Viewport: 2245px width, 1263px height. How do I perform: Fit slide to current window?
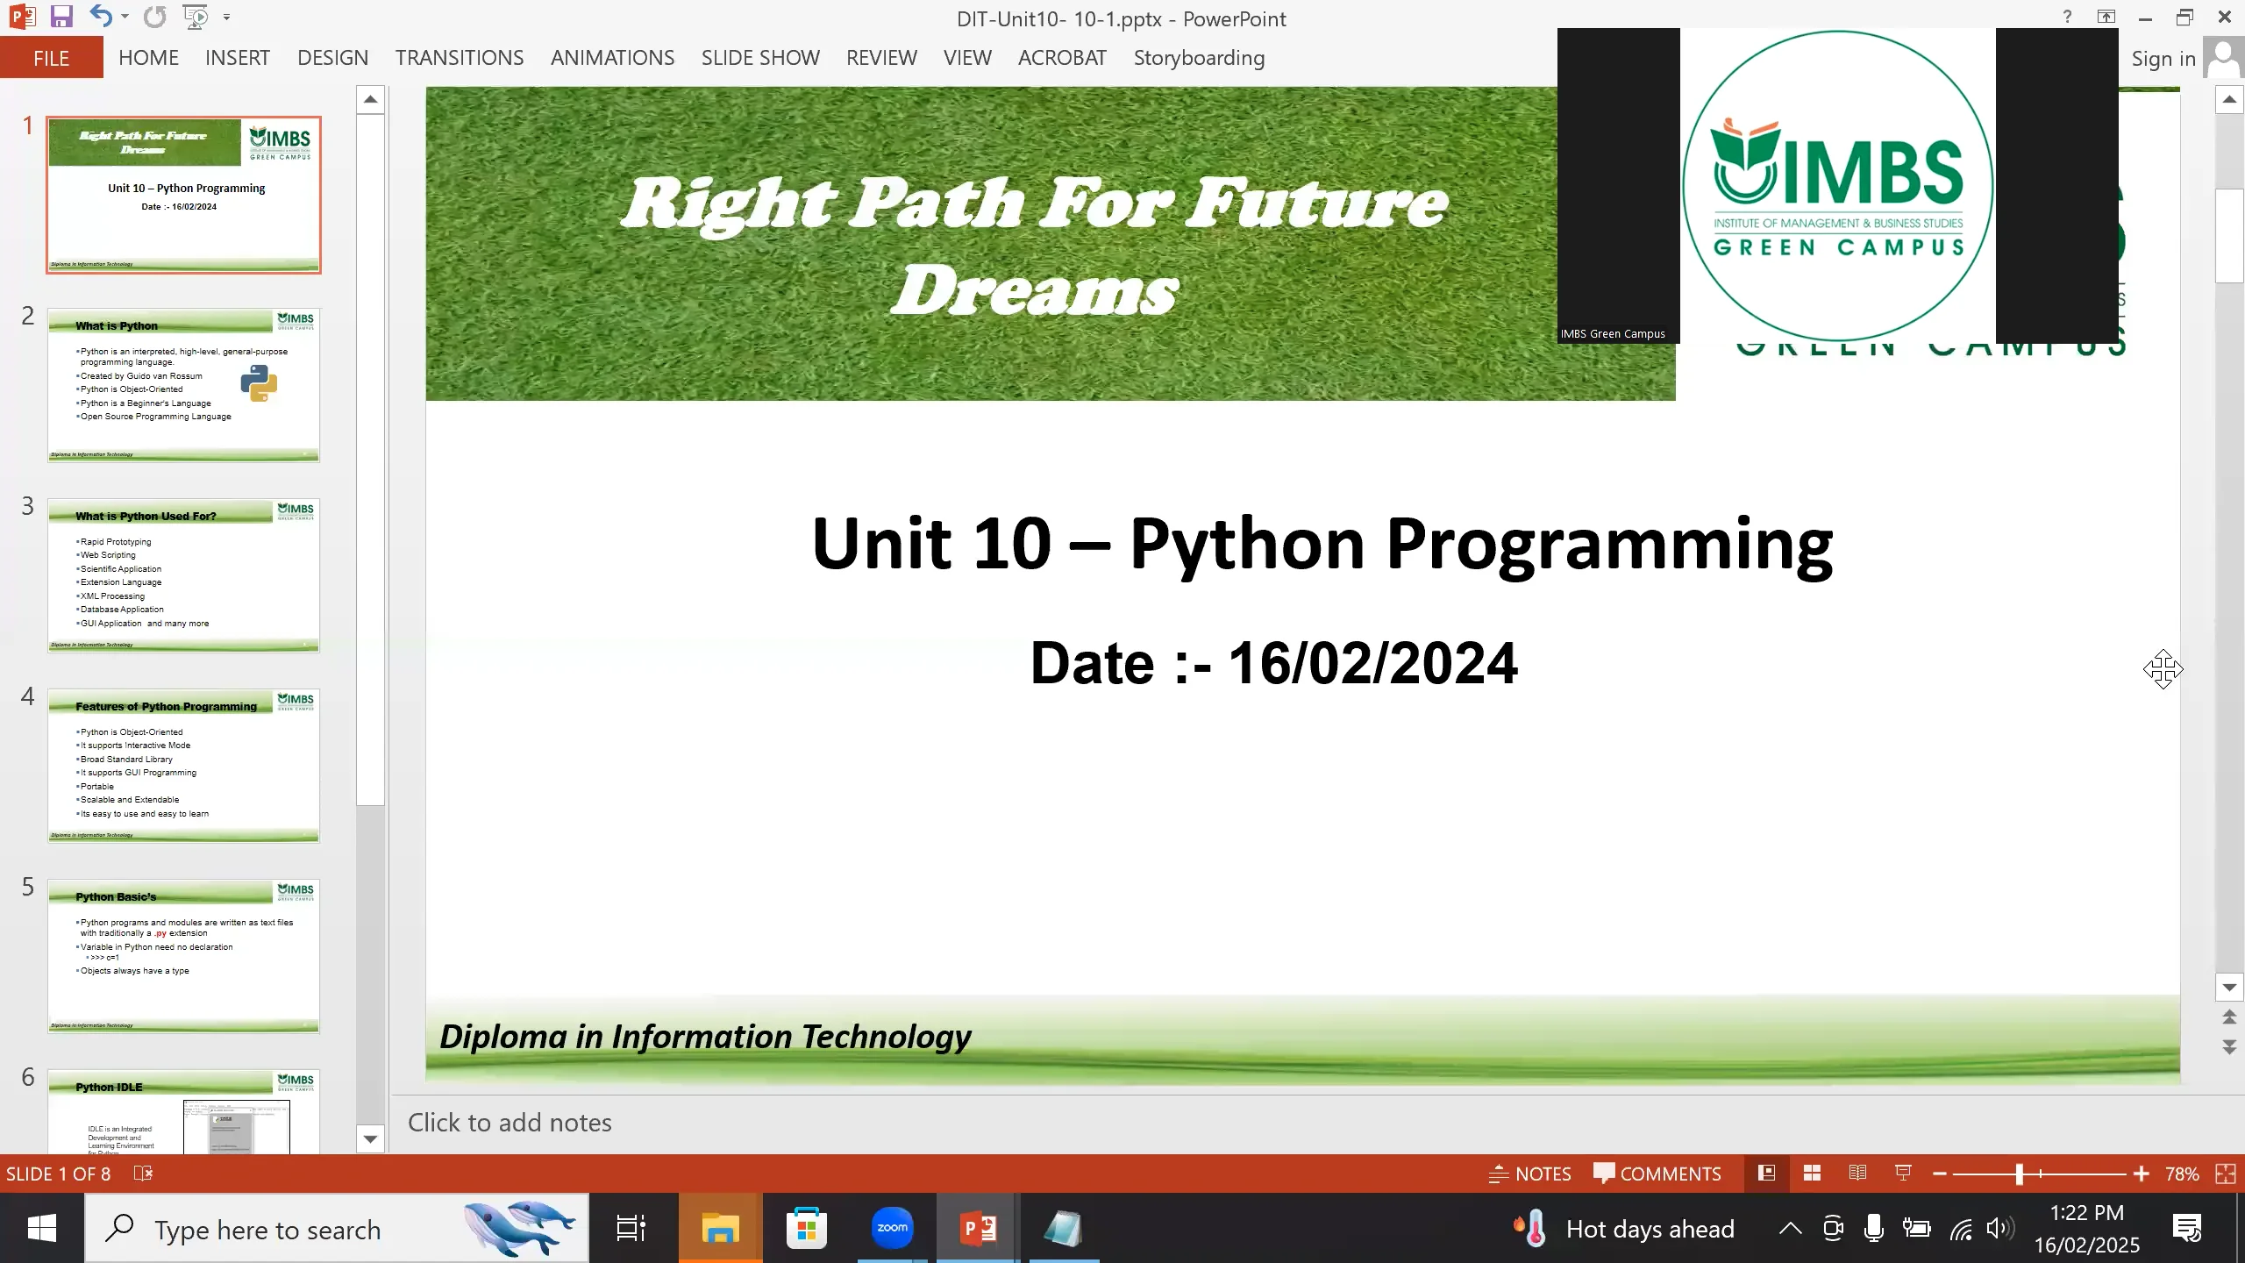(x=2226, y=1174)
